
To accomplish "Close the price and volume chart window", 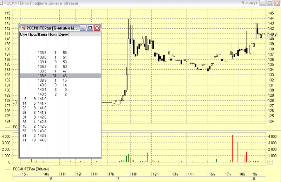I will (x=276, y=3).
